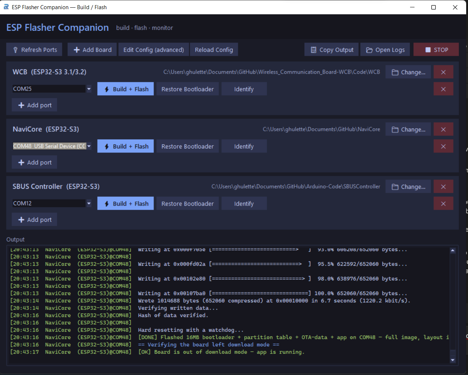The height and width of the screenshot is (375, 468).
Task: Restore Bootloader for WCB board
Action: [188, 89]
